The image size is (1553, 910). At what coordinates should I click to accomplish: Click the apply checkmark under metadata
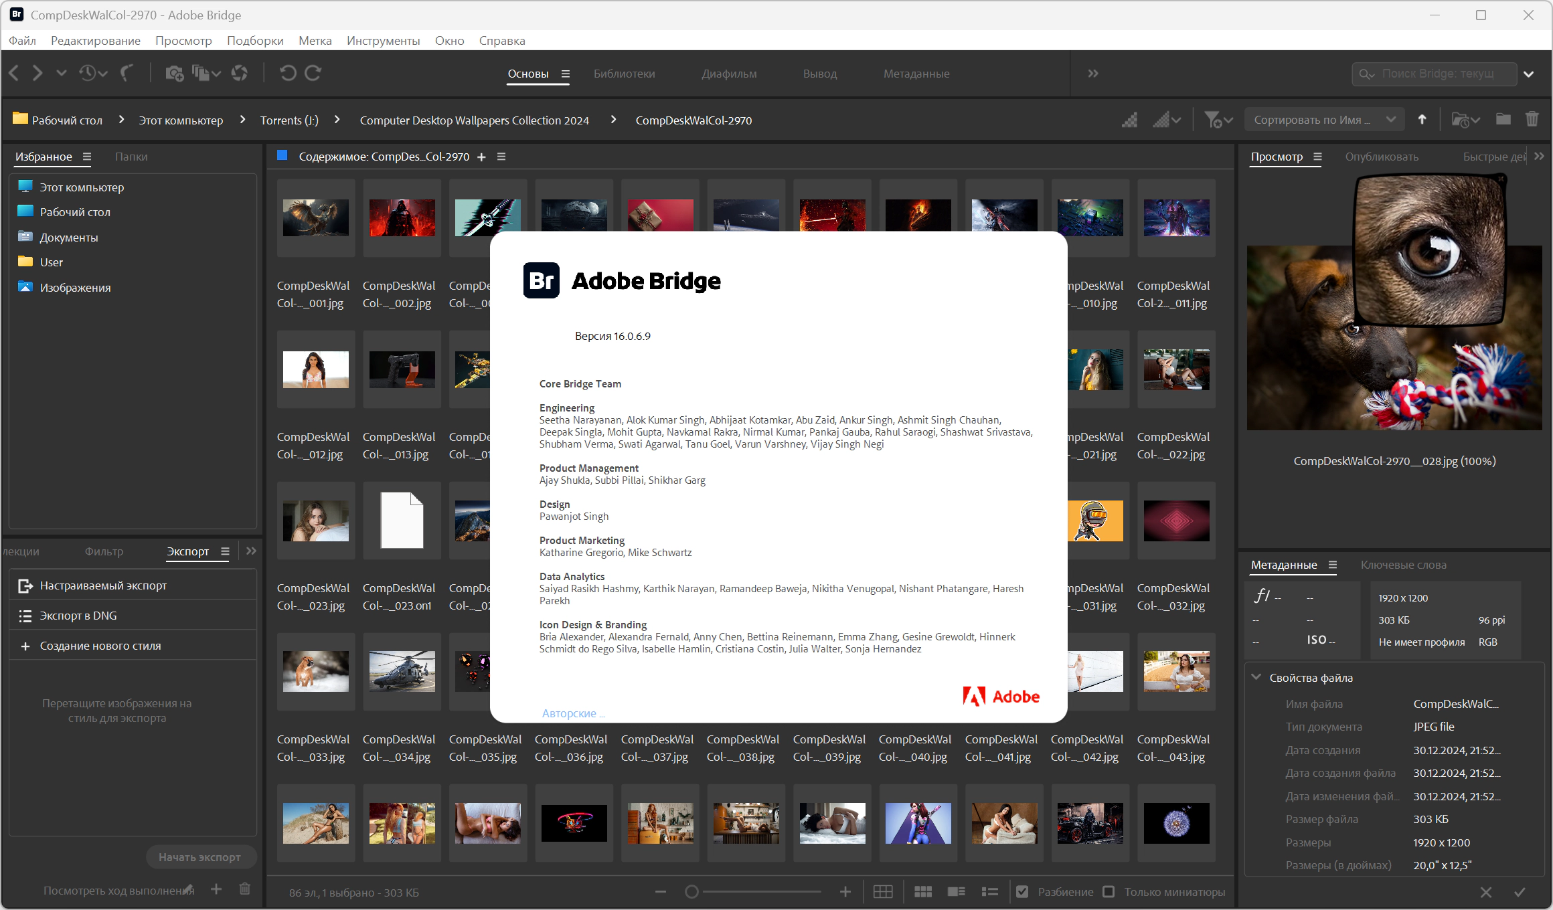pyautogui.click(x=1520, y=892)
